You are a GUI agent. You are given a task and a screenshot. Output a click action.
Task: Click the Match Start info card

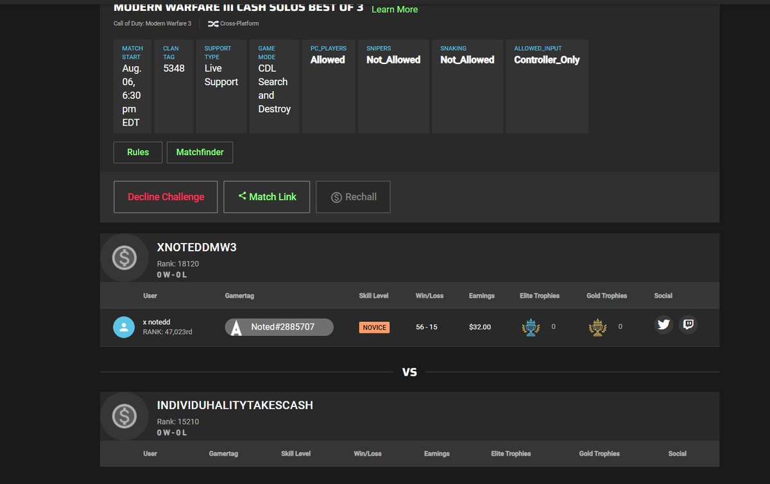pos(132,87)
